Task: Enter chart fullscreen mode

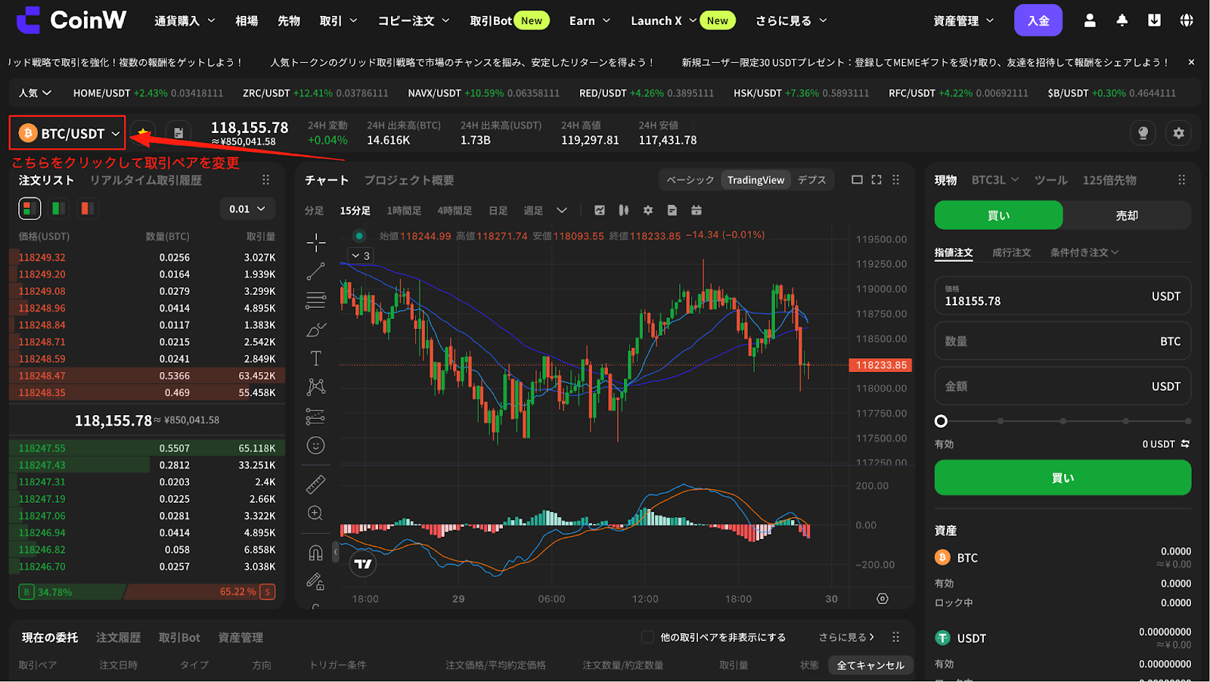Action: coord(876,180)
